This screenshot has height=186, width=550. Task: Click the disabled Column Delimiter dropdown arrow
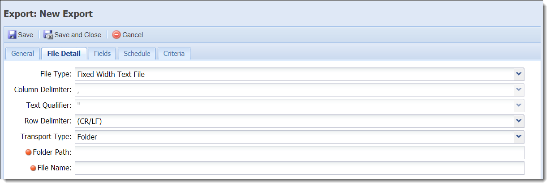(x=519, y=90)
